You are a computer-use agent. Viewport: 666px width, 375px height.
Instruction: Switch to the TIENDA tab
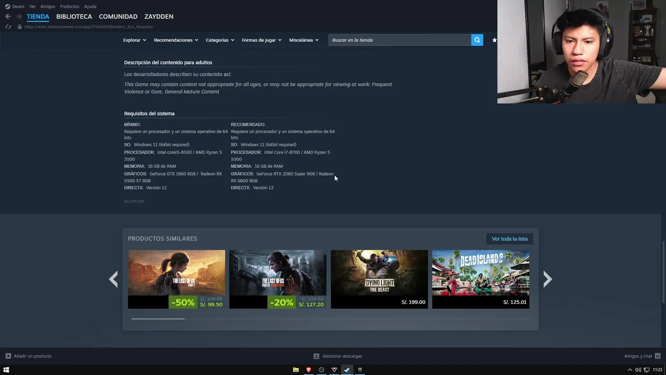(38, 17)
